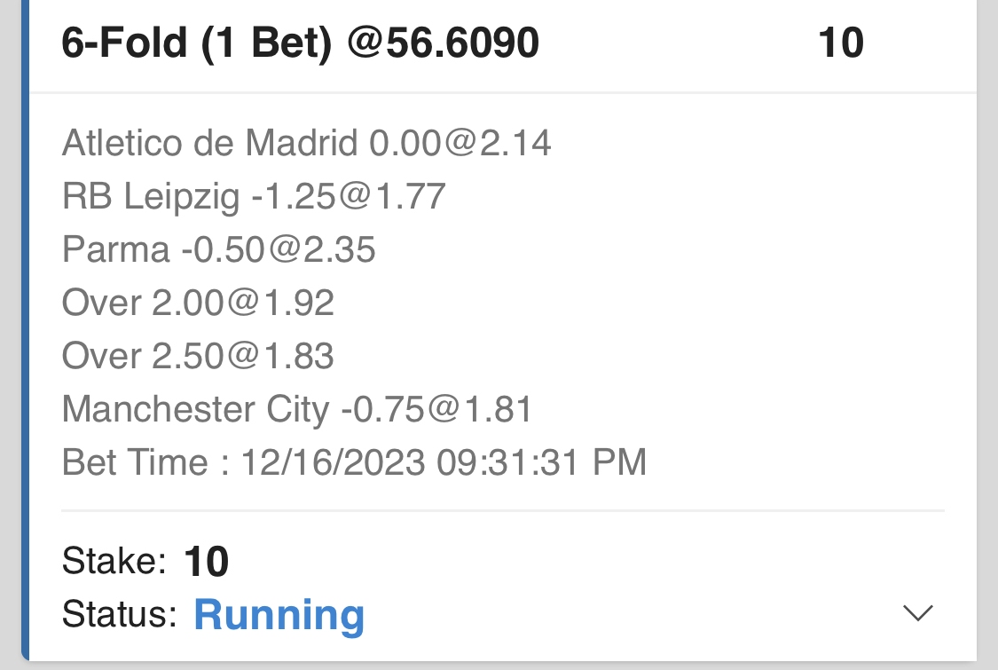Viewport: 998px width, 670px height.
Task: Click the amount 10 in the header
Action: pos(840,43)
